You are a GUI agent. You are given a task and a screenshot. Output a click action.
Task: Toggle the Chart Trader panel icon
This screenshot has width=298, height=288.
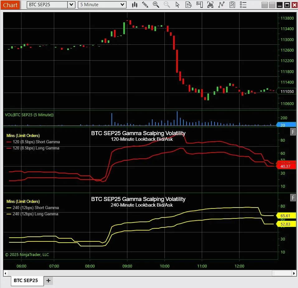200,5
